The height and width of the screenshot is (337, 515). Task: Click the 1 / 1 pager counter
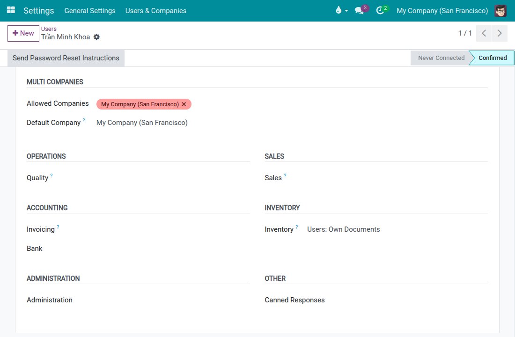tap(465, 33)
